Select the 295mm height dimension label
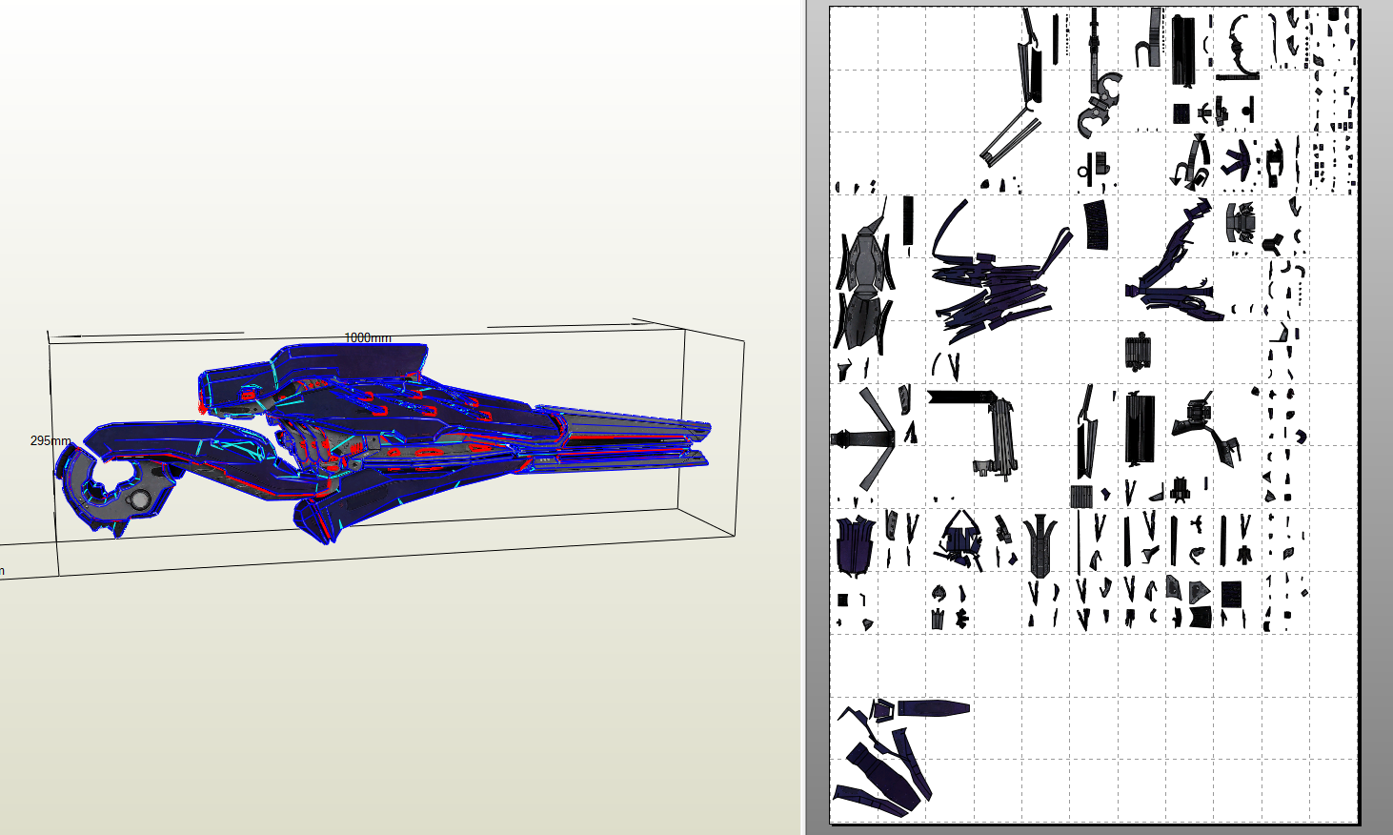This screenshot has width=1393, height=835. [x=50, y=441]
